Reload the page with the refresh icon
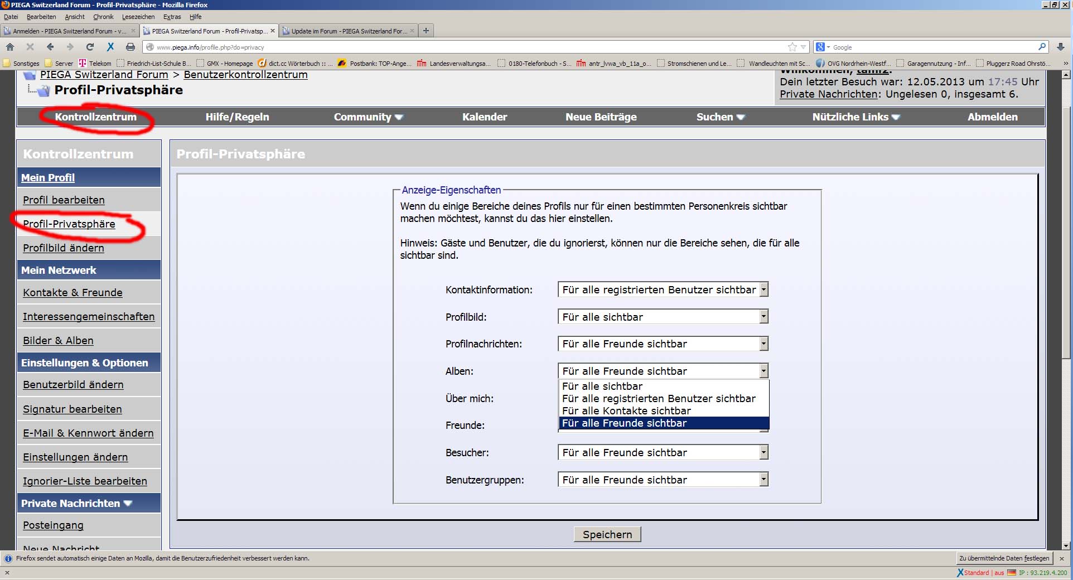The width and height of the screenshot is (1073, 580). point(90,47)
